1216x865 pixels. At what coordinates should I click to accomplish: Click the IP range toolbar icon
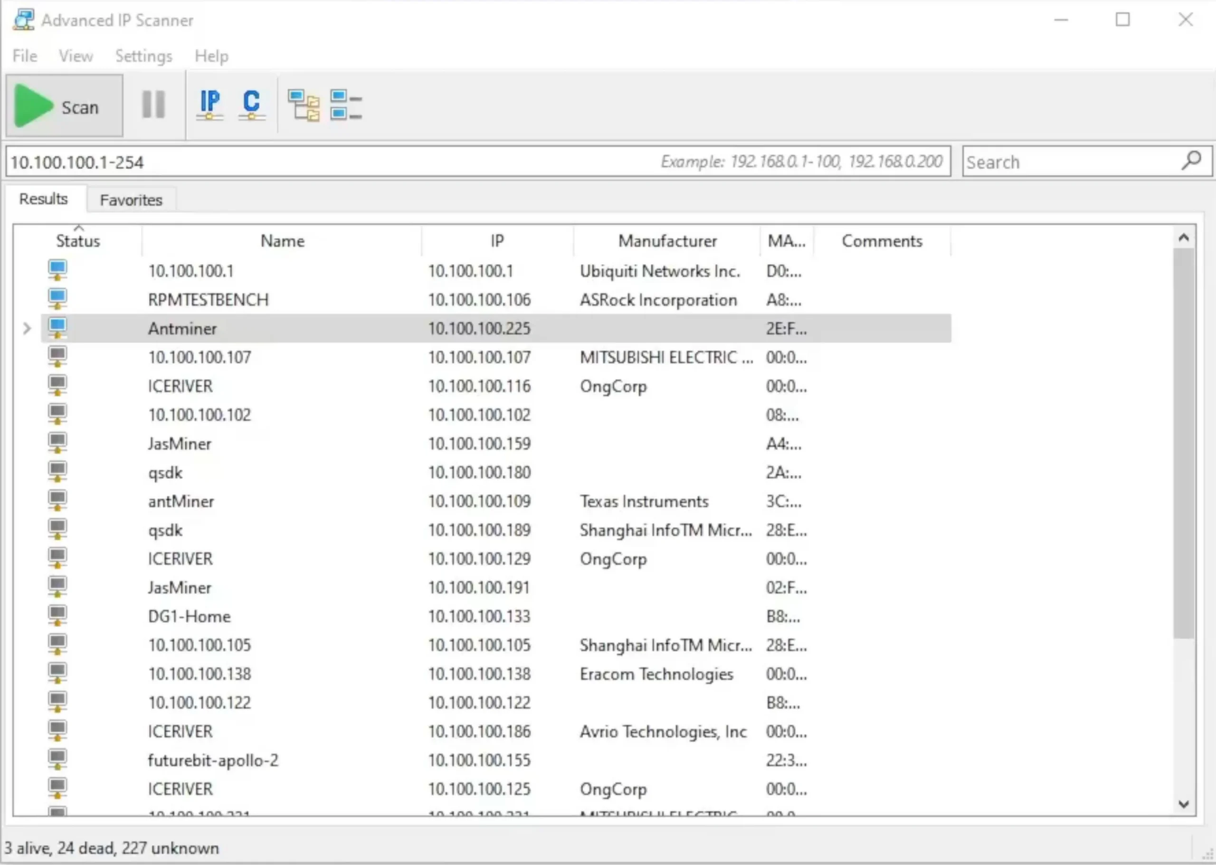210,105
